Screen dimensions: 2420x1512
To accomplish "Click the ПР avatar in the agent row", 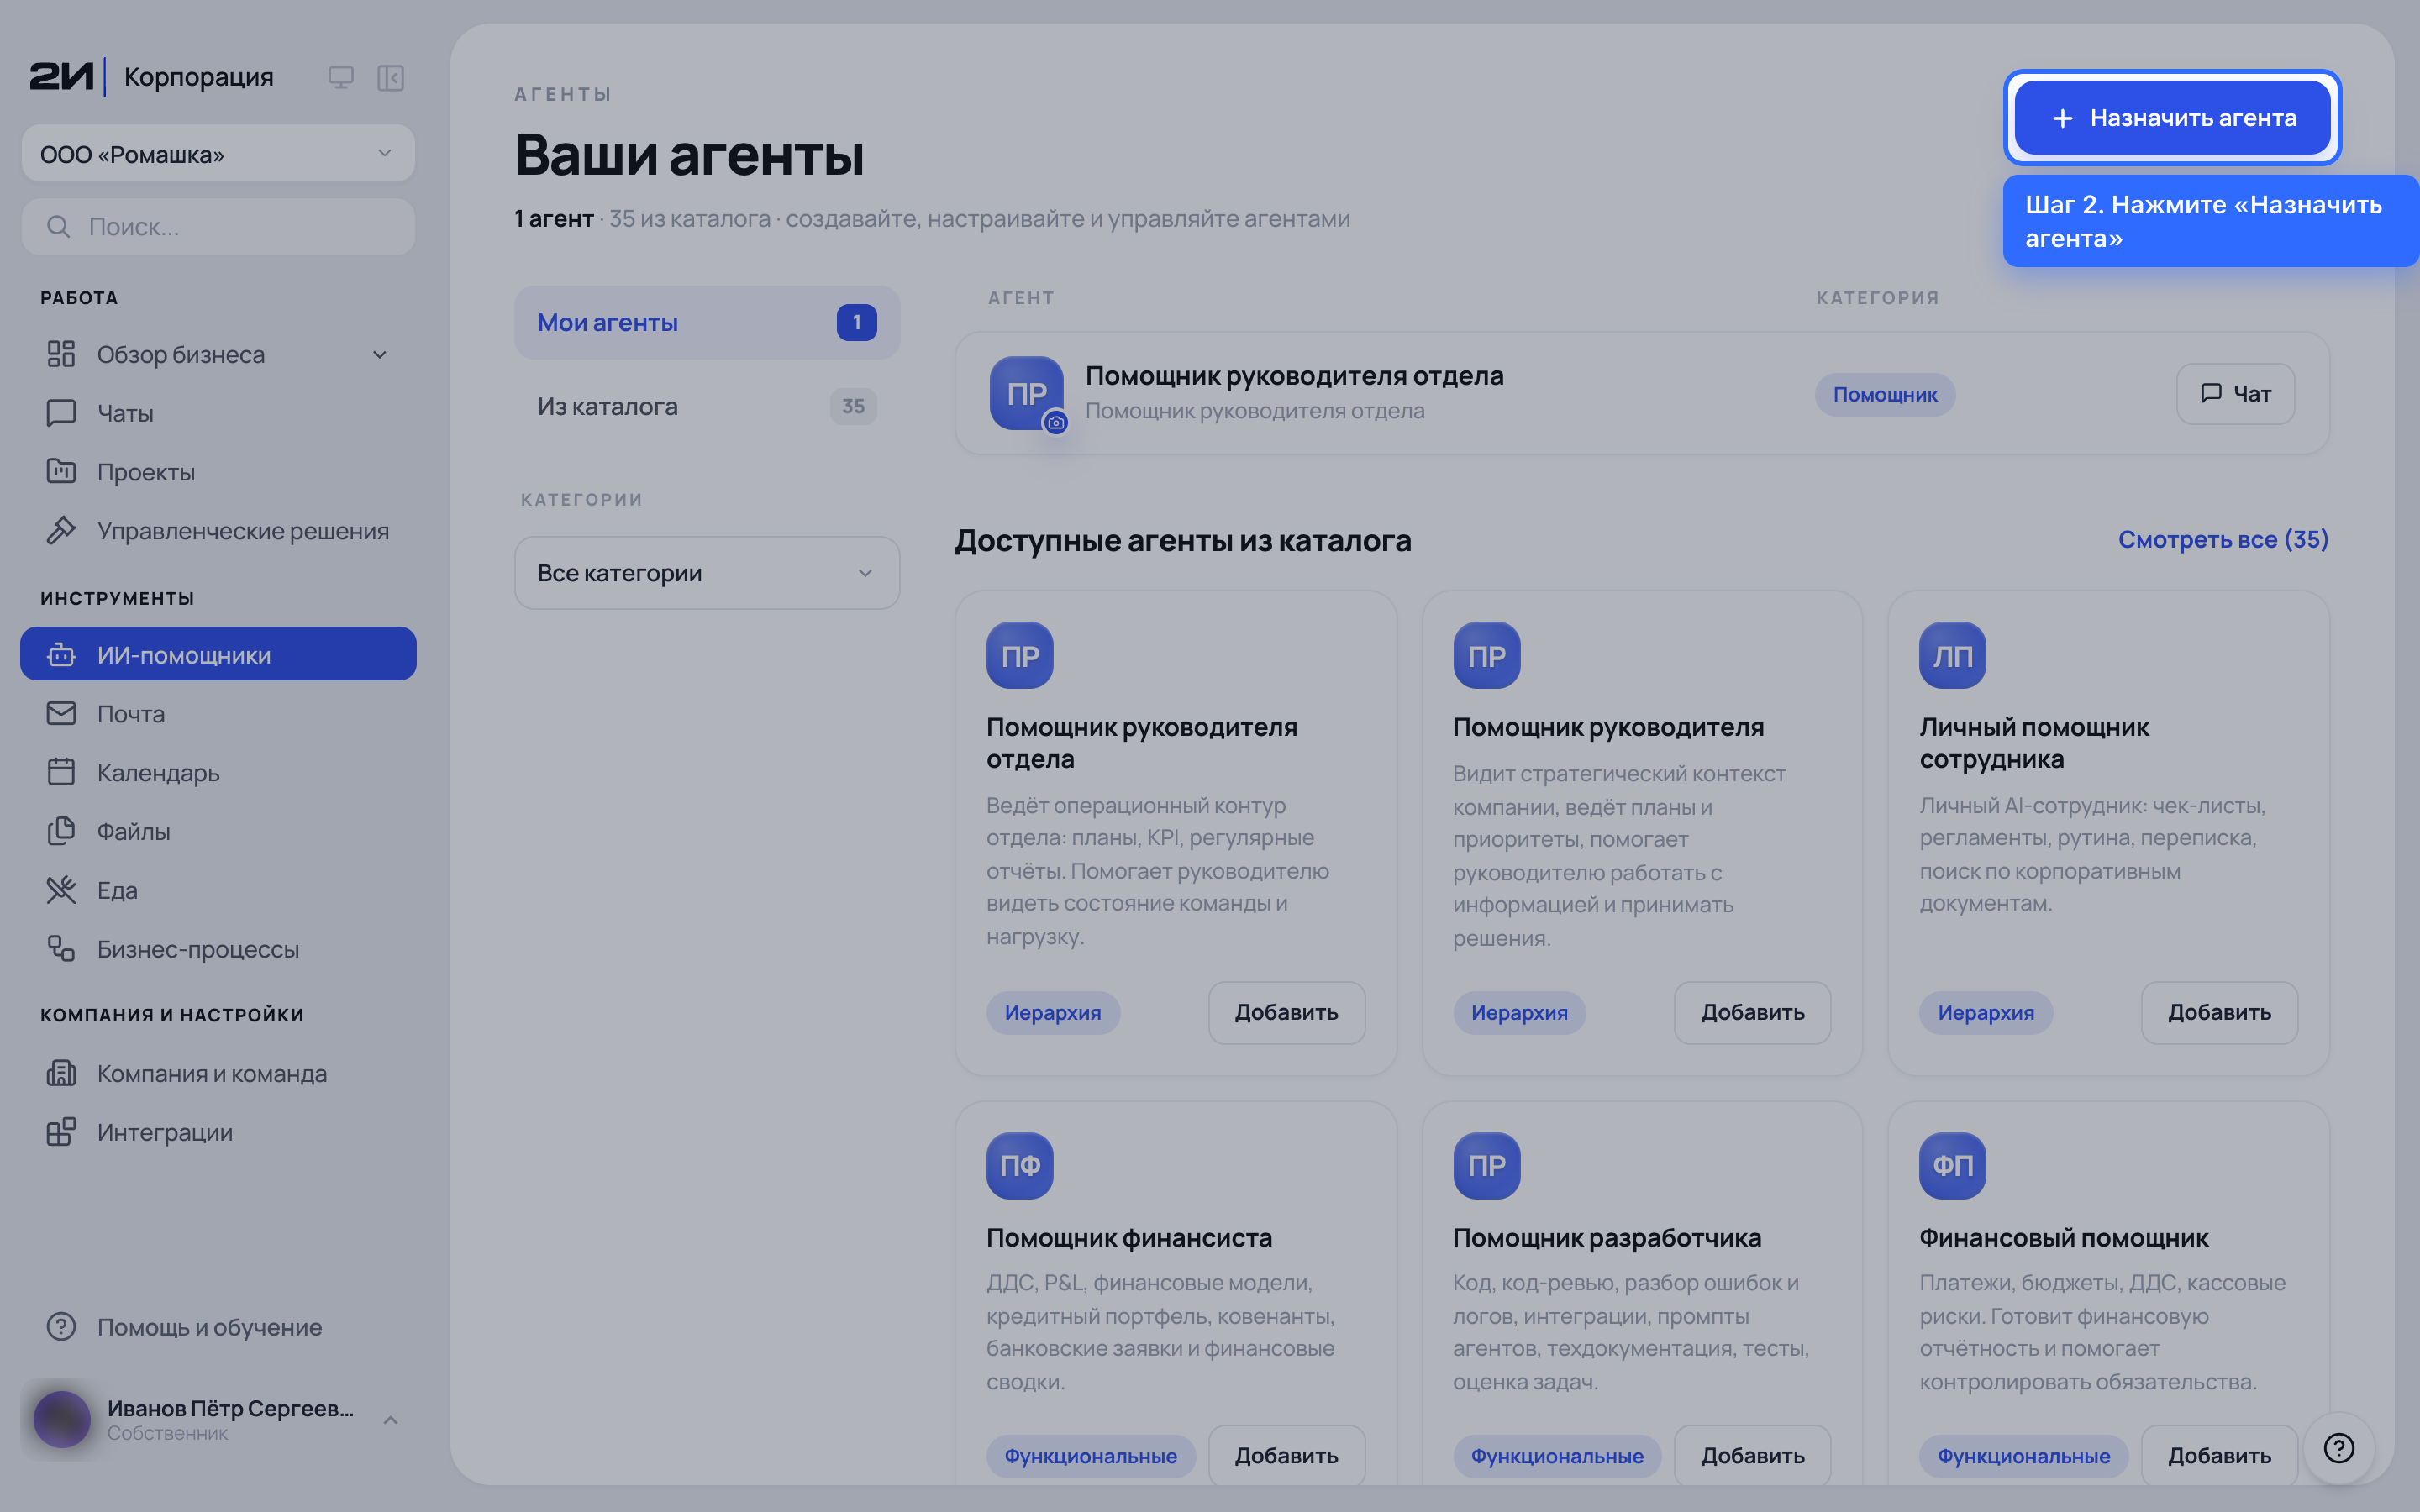I will tap(1027, 394).
